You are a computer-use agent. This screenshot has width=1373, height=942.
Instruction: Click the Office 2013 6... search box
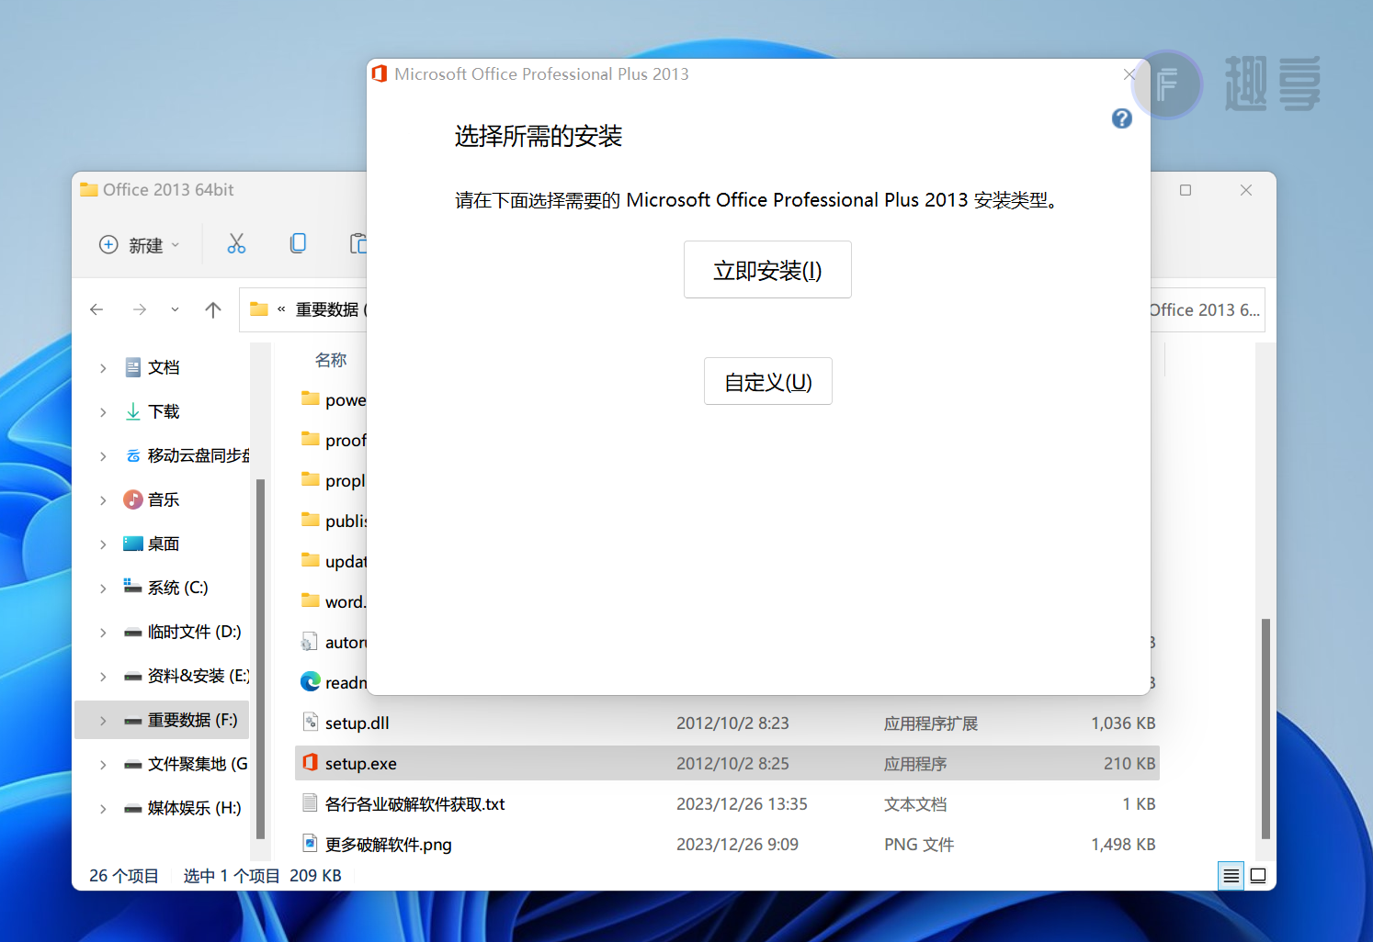1207,310
